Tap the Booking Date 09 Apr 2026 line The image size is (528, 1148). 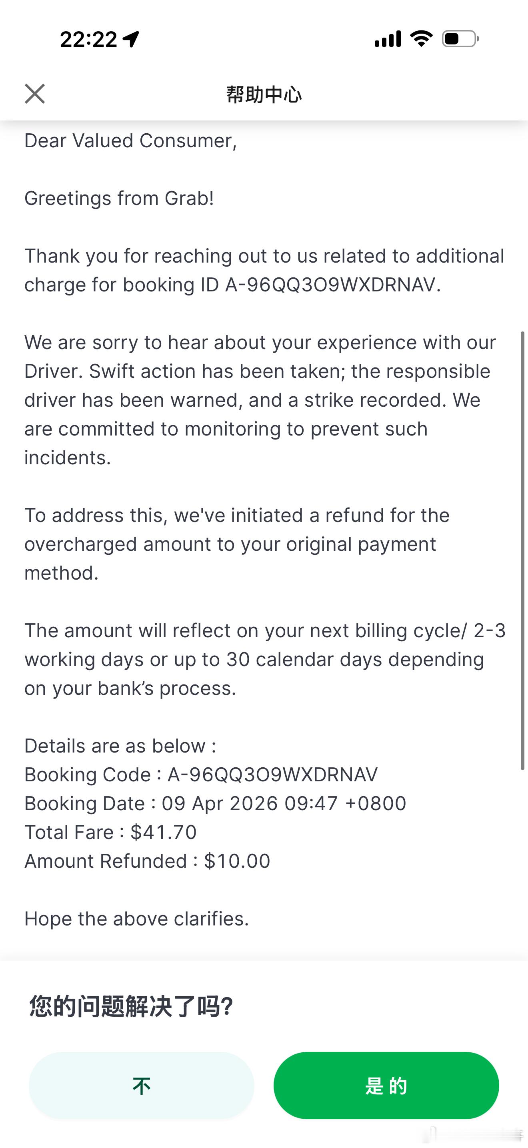pos(215,803)
